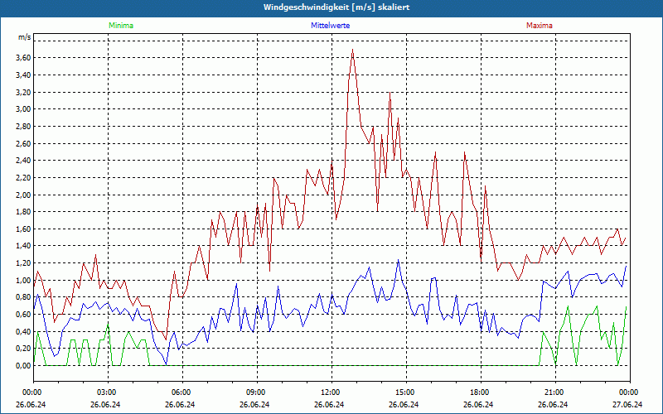
Task: Click the m/s unit label on the y-axis
Action: click(25, 37)
